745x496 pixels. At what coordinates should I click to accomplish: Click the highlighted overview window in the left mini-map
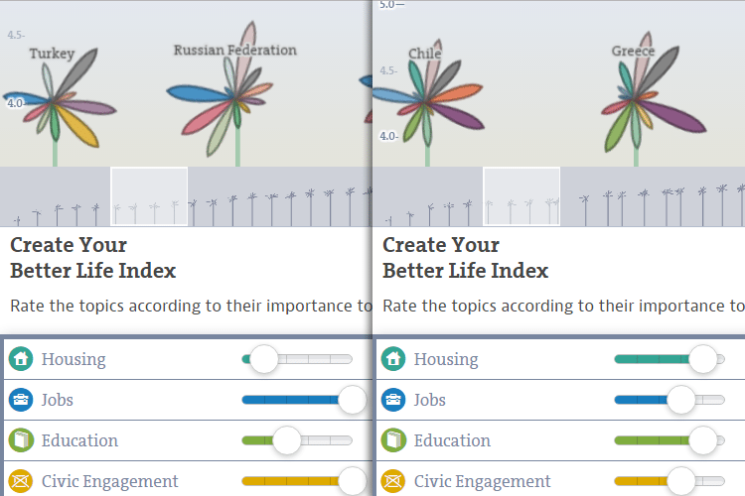click(149, 196)
